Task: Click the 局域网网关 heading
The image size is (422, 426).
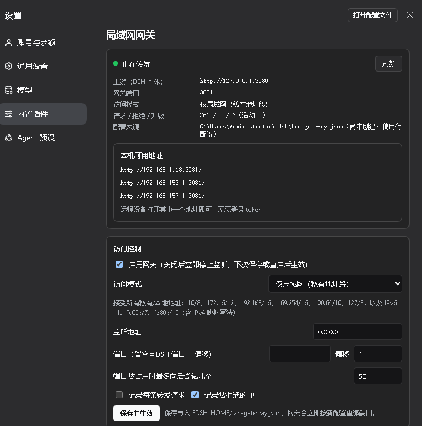Action: pyautogui.click(x=131, y=35)
